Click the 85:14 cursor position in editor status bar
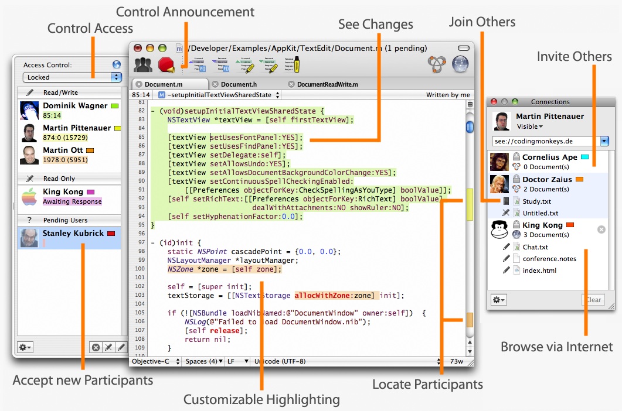The width and height of the screenshot is (622, 411). (141, 95)
